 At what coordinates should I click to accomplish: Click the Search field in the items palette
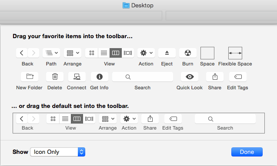143,77
